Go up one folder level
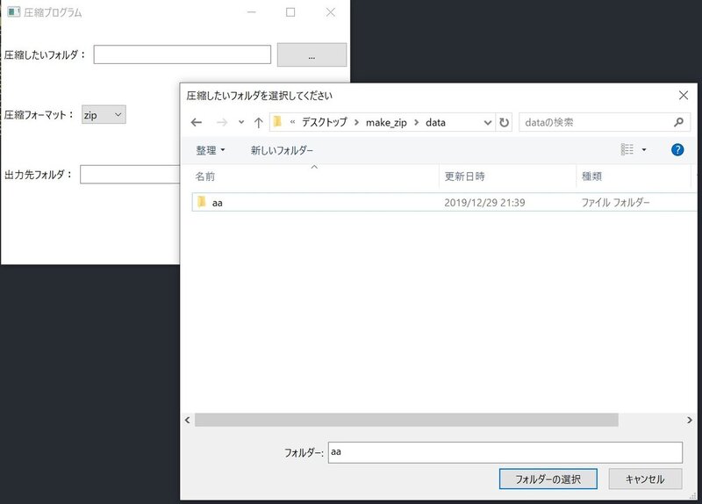The width and height of the screenshot is (702, 504). (258, 122)
